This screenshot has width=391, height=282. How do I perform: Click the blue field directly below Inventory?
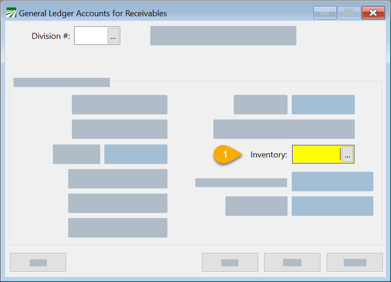(x=332, y=182)
